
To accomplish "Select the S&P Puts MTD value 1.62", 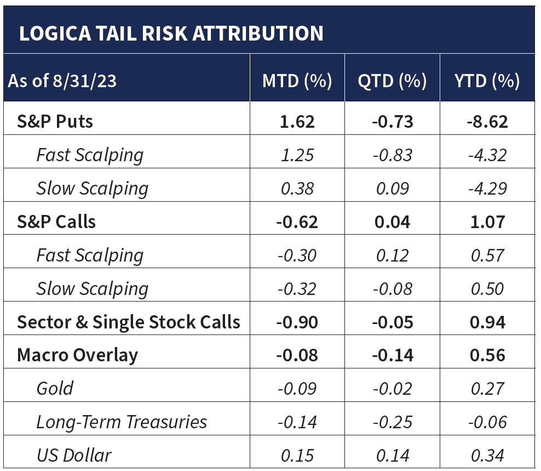I will [297, 121].
